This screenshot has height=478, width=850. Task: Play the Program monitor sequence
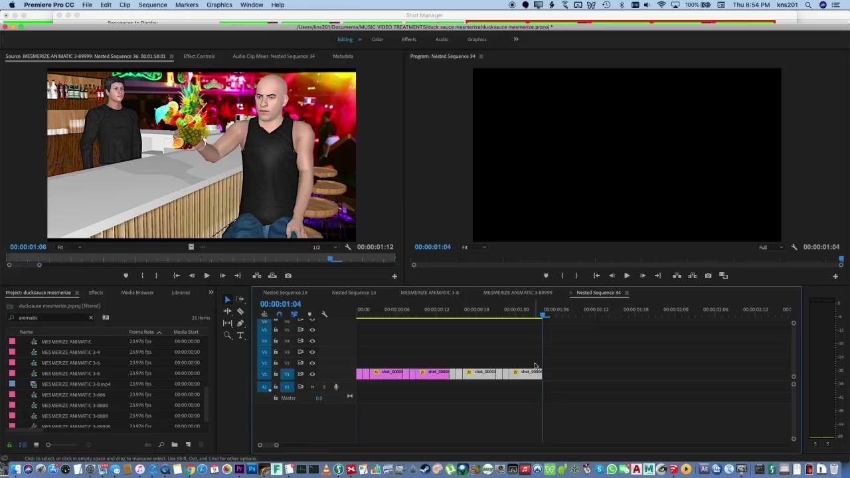click(626, 276)
